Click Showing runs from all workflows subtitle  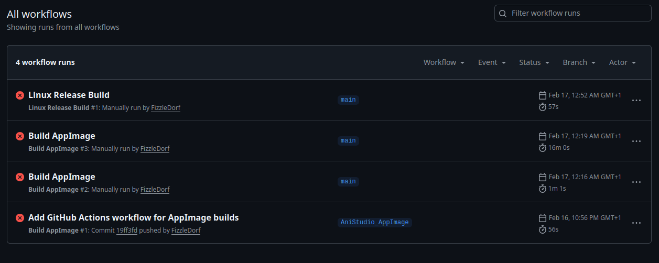coord(63,27)
